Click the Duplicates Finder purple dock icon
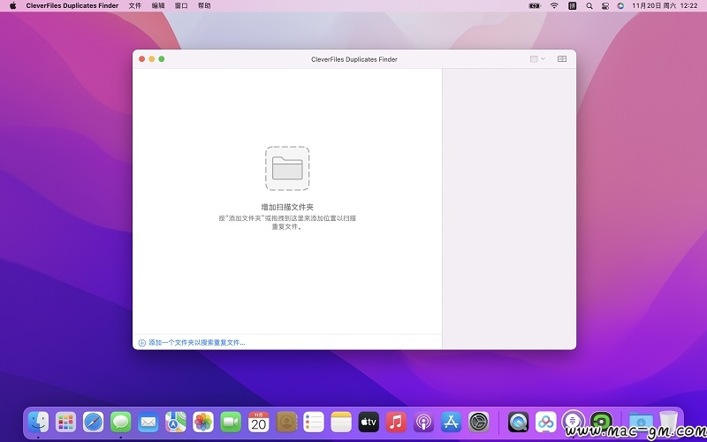 [x=574, y=422]
